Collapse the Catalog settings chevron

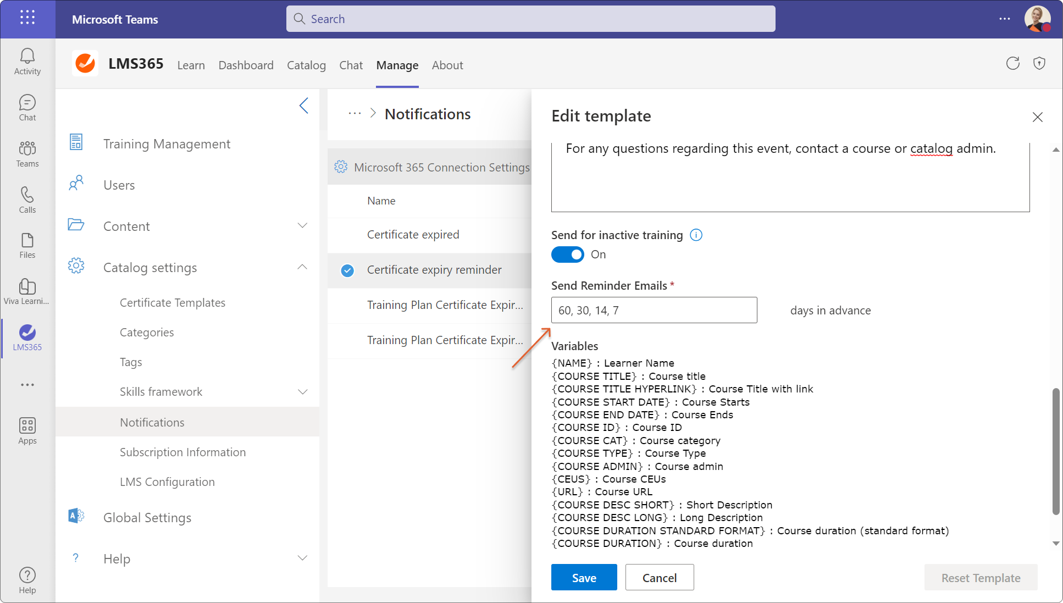click(302, 267)
